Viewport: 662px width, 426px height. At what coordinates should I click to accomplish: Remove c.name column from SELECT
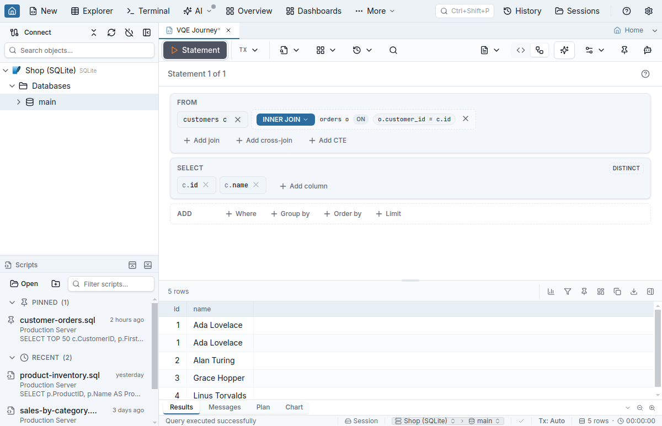point(256,185)
